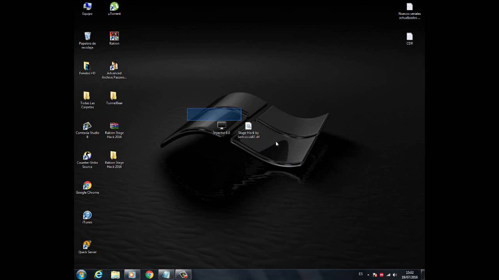Open the Action Center flag icon
The height and width of the screenshot is (280, 499).
[375, 275]
